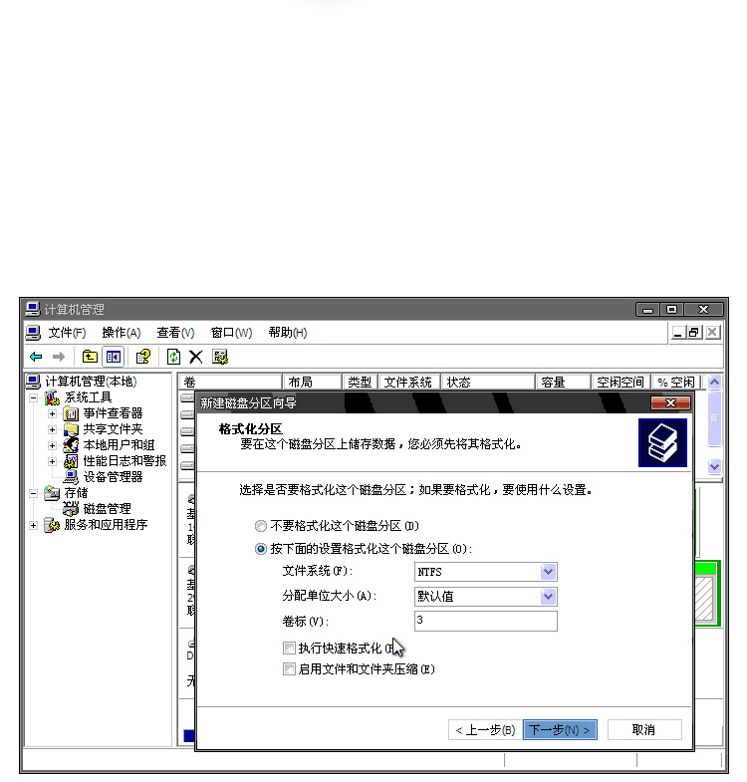Viewport: 747px width, 782px height.
Task: Enable 启用文件和文件夹压缩 checkbox
Action: [289, 669]
